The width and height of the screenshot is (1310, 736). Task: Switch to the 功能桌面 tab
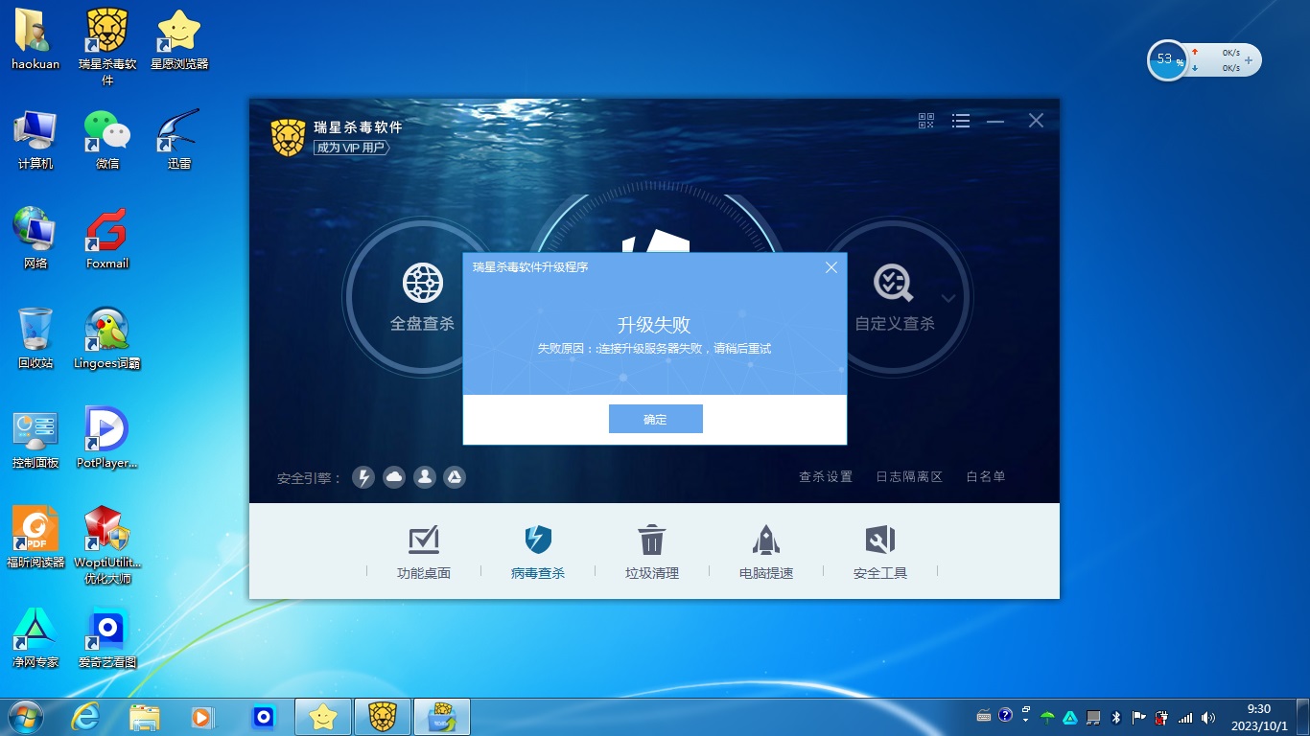tap(424, 552)
